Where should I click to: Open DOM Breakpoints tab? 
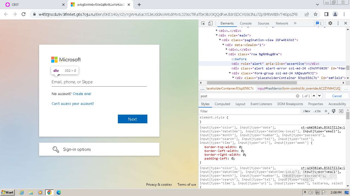(x=290, y=104)
